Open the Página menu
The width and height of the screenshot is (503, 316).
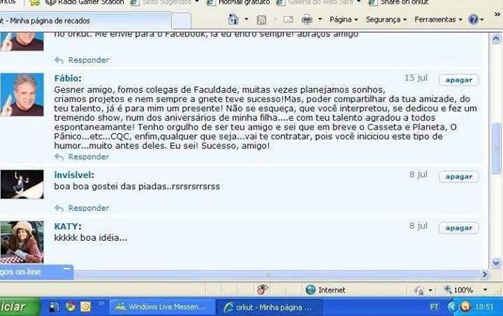pos(344,20)
